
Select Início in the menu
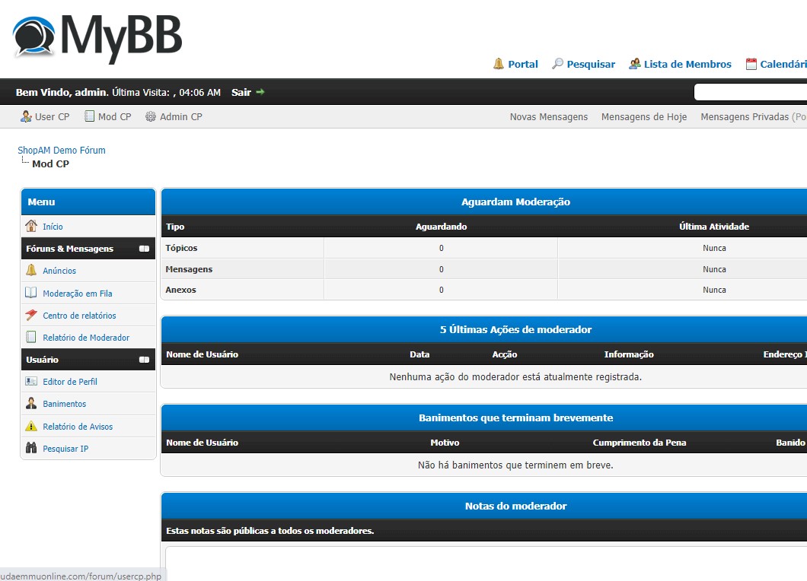click(x=53, y=227)
